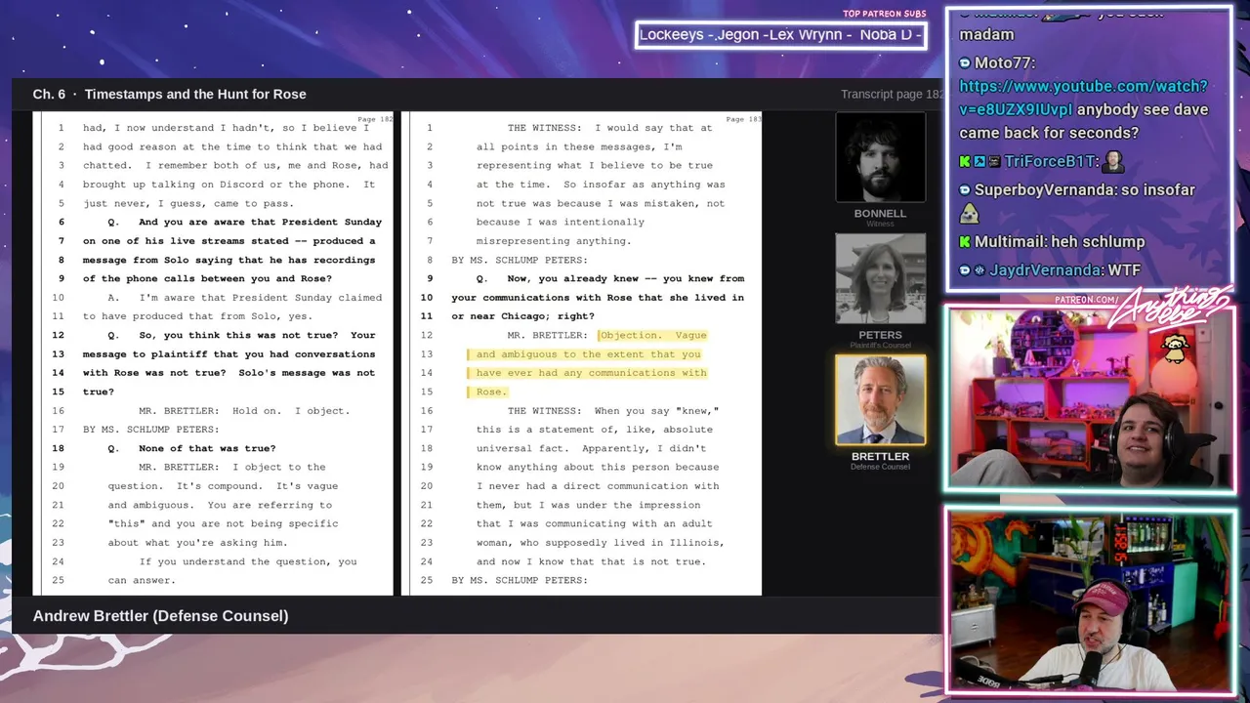The height and width of the screenshot is (703, 1250).
Task: Click the 'Page 183' marker on right page
Action: point(745,119)
